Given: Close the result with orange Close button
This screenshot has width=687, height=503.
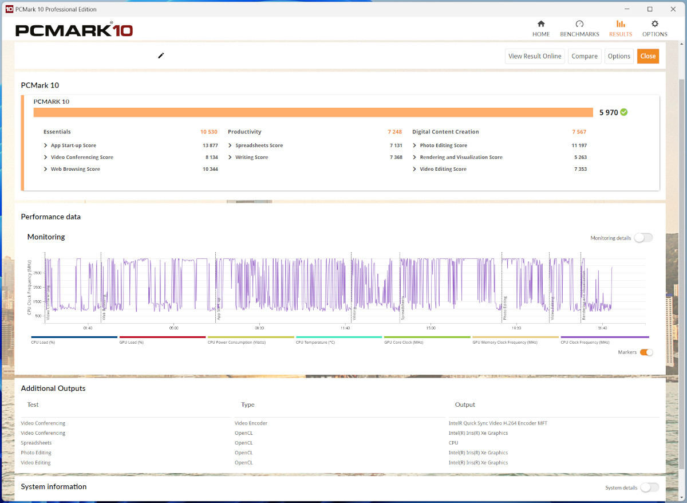Looking at the screenshot, I should [x=648, y=56].
